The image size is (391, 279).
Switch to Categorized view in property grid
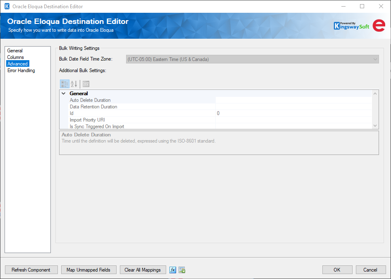pyautogui.click(x=64, y=84)
